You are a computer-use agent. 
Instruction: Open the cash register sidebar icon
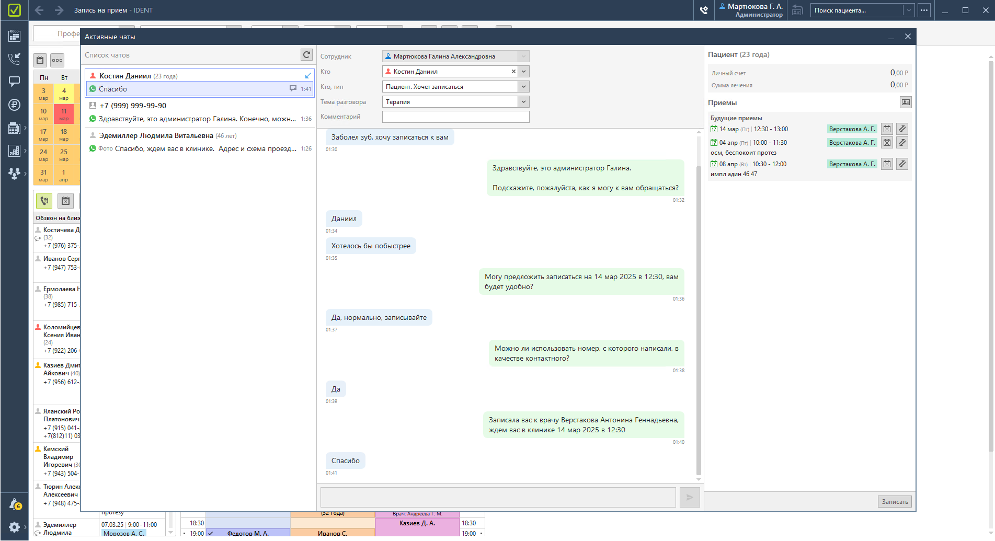[14, 128]
